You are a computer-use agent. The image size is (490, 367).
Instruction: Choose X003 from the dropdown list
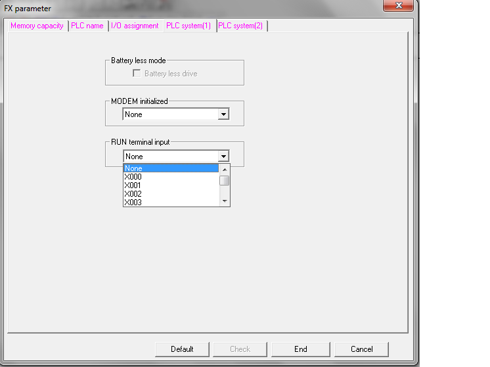[171, 202]
